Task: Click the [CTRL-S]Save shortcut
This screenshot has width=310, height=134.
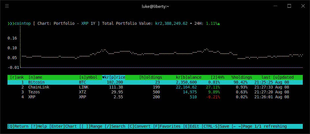Action: coord(215,126)
